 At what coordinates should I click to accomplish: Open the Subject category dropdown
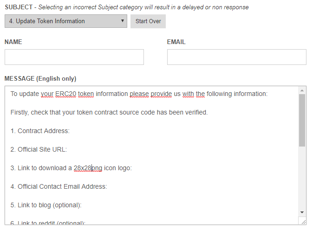(x=65, y=21)
